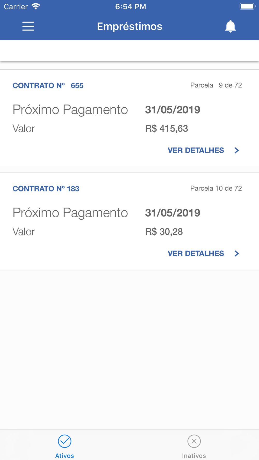This screenshot has width=259, height=460.
Task: Tap Parcela 9 de 72 label
Action: click(x=216, y=85)
